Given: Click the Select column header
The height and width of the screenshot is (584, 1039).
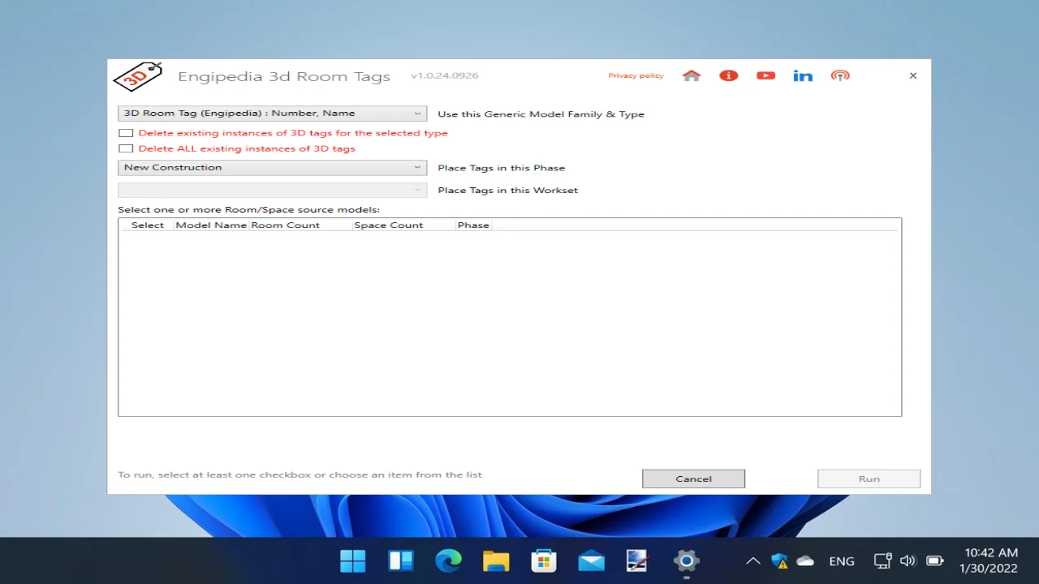Looking at the screenshot, I should pos(148,225).
